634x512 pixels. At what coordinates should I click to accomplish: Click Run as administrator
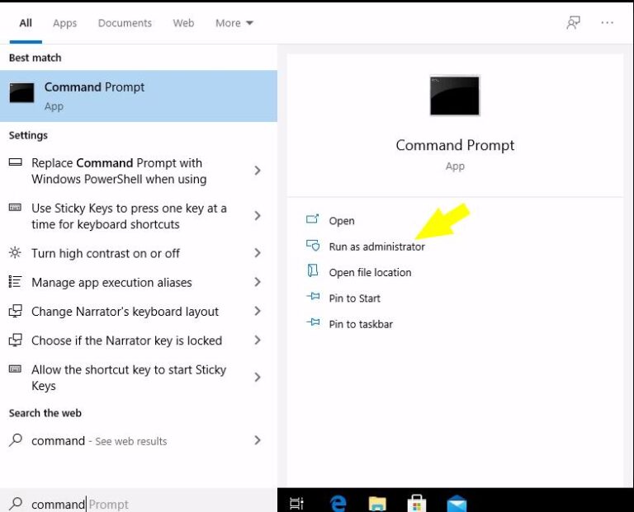point(376,247)
